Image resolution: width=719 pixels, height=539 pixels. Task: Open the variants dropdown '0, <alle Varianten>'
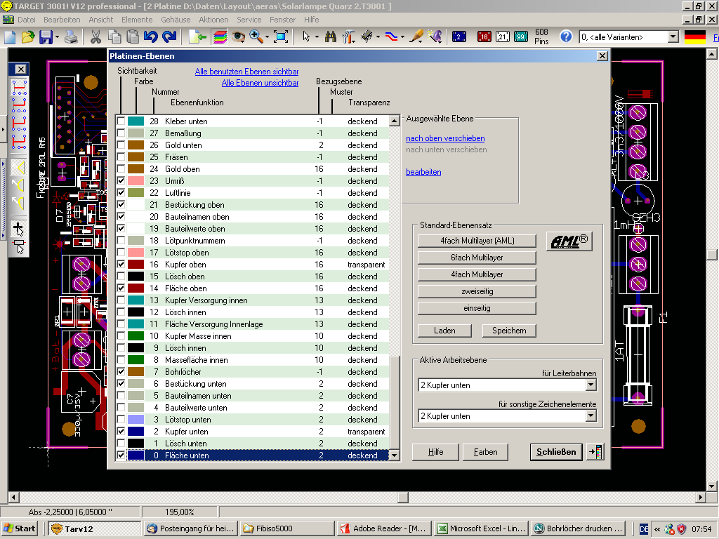[673, 36]
